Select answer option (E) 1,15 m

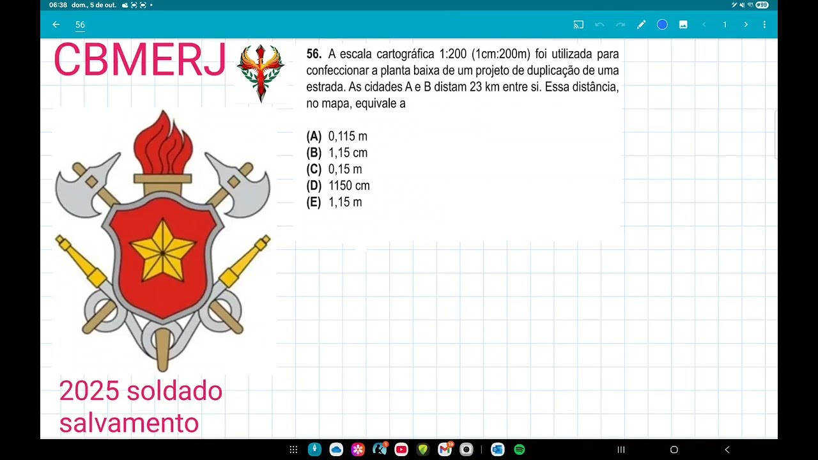[x=334, y=203]
